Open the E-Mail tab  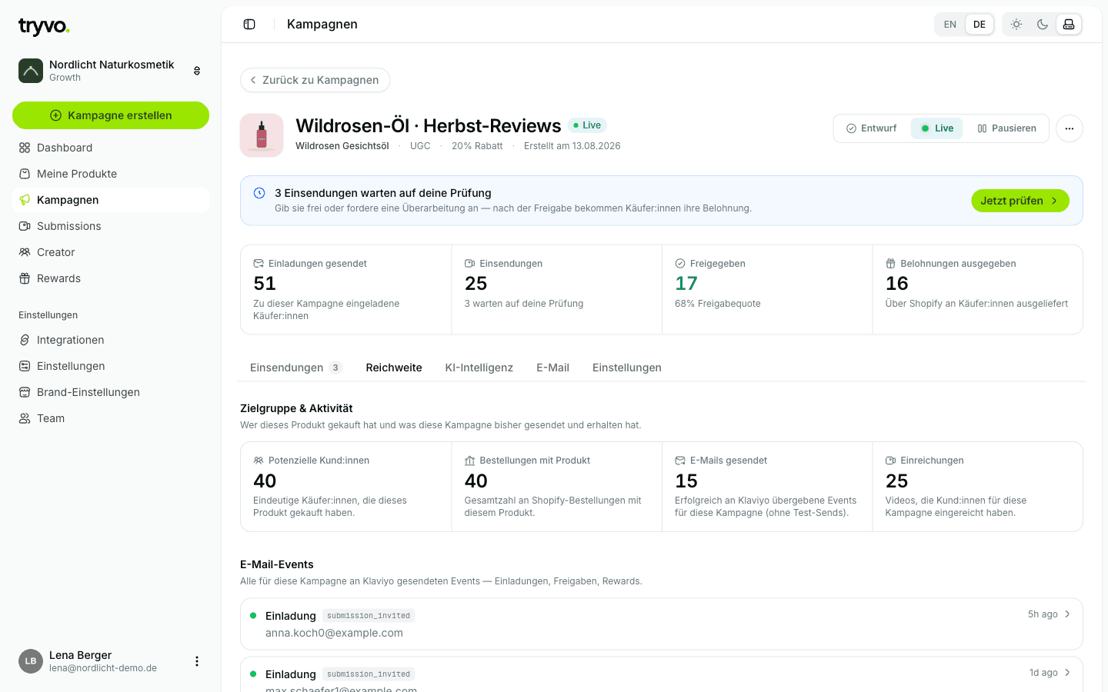pyautogui.click(x=552, y=368)
